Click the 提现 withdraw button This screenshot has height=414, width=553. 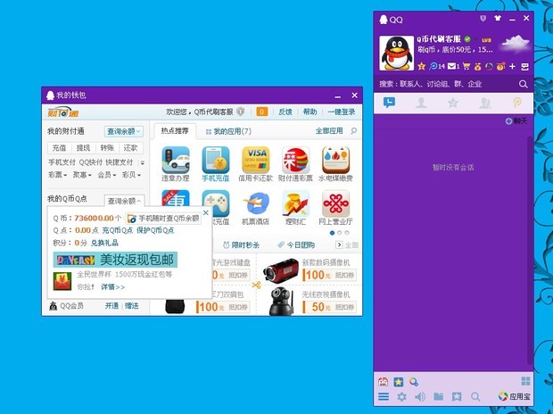click(x=83, y=148)
